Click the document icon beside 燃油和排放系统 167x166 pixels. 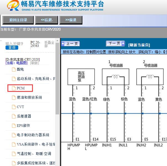pos(14,98)
